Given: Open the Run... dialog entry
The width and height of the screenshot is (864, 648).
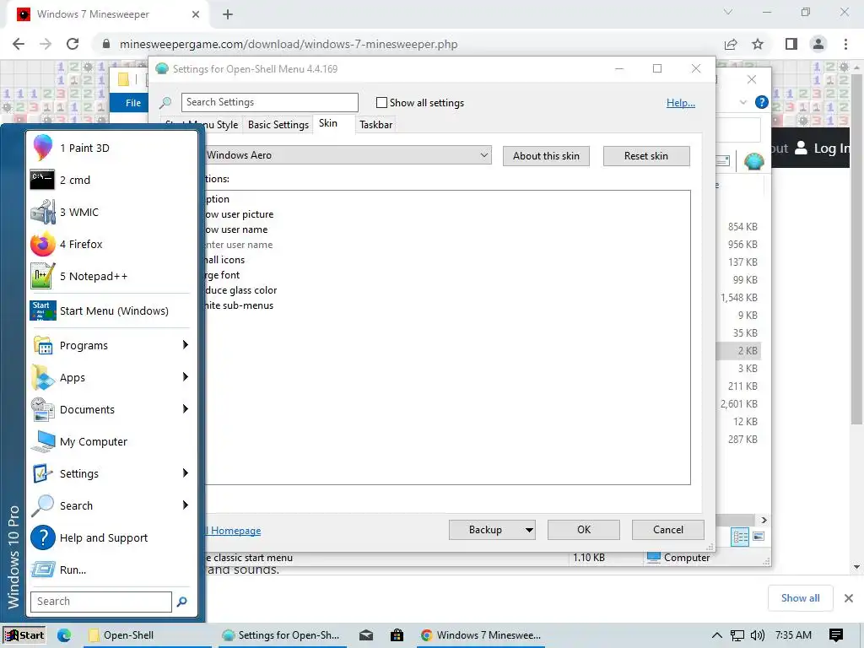Looking at the screenshot, I should pos(111,570).
